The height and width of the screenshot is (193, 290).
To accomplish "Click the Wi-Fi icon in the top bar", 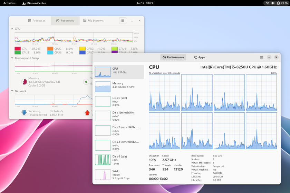I will point(267,3).
